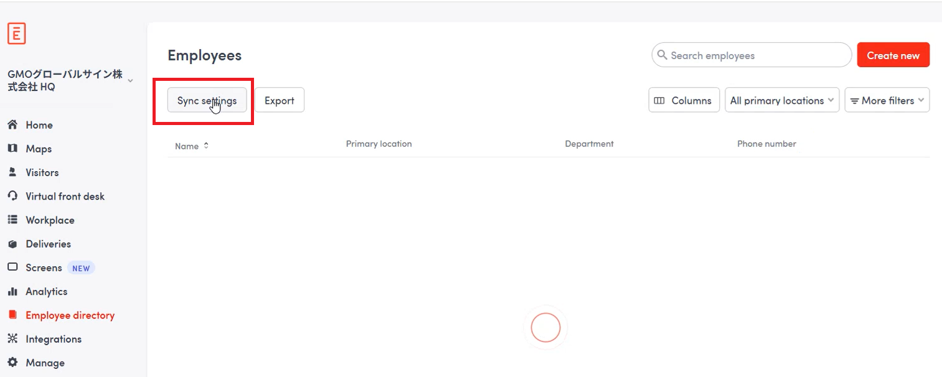Image resolution: width=942 pixels, height=377 pixels.
Task: Open Visitors via the person icon
Action: (x=12, y=172)
